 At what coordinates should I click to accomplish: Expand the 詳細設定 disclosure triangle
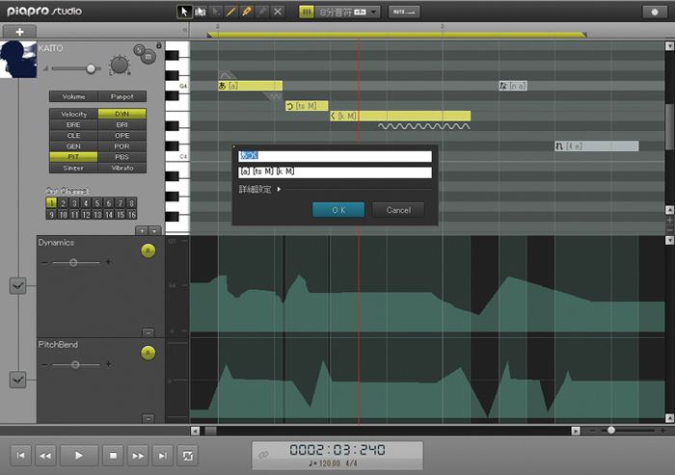pos(279,190)
